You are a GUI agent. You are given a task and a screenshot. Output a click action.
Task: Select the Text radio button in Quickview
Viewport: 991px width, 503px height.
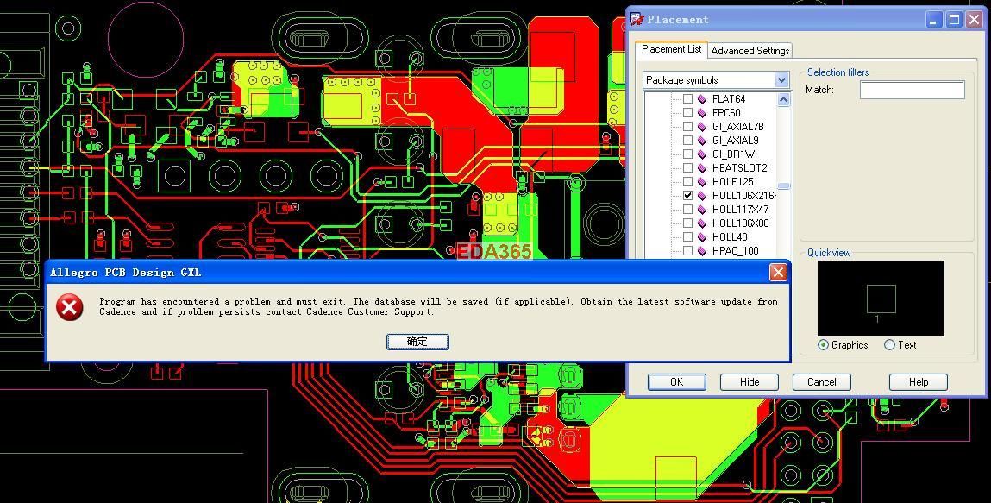tap(889, 345)
